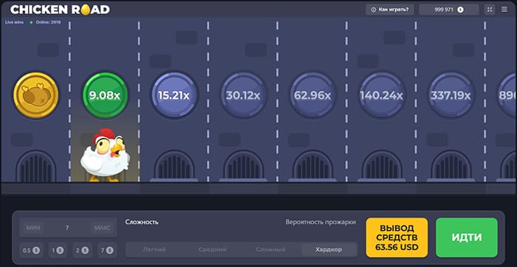Choose Средний difficulty

[213, 249]
